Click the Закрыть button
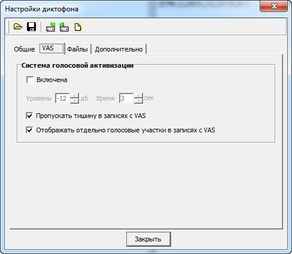292x254 pixels. [x=148, y=239]
